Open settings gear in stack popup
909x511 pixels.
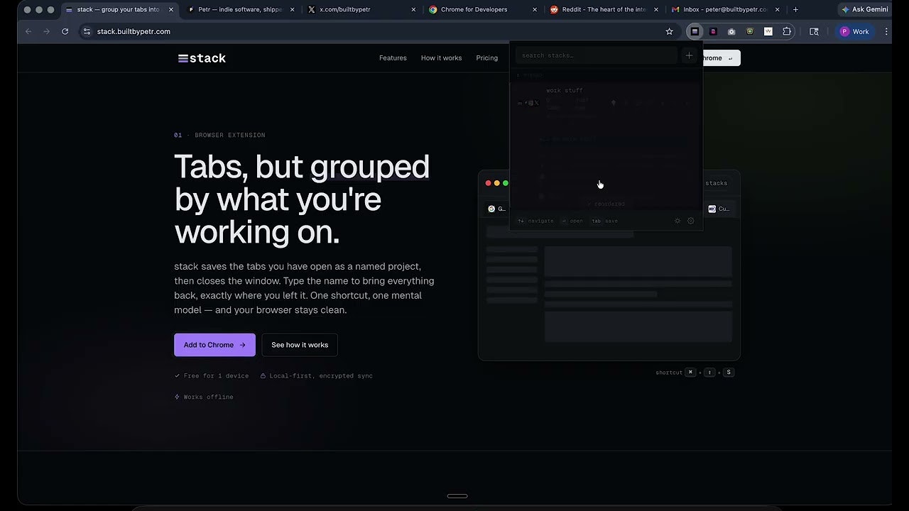tap(691, 221)
